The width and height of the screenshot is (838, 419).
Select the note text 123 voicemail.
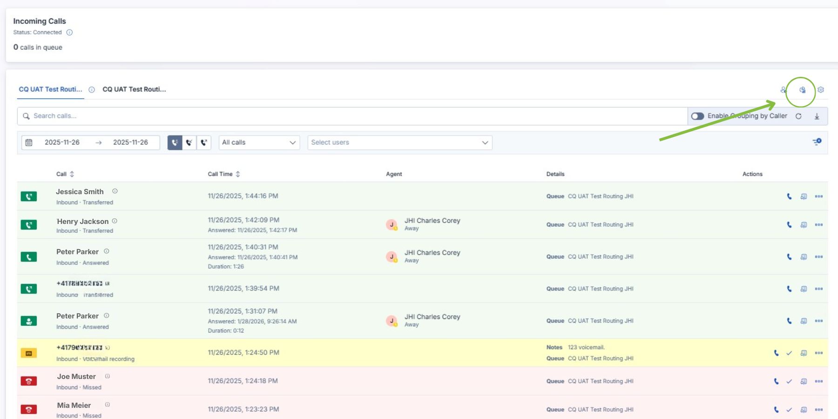click(586, 347)
